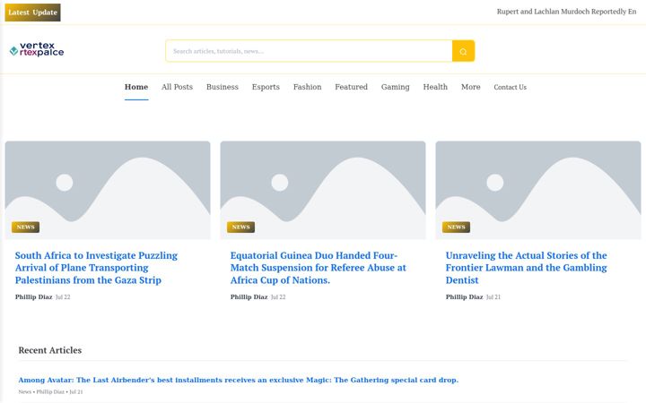This screenshot has width=646, height=403.
Task: Open Equatorial Guinea Duo suspension headline
Action: [318, 268]
